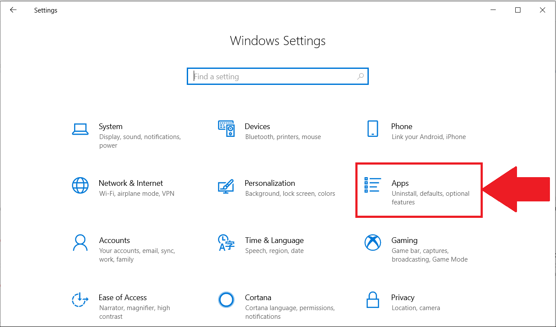
Task: Click the Personalization paintbrush icon
Action: pos(226,186)
